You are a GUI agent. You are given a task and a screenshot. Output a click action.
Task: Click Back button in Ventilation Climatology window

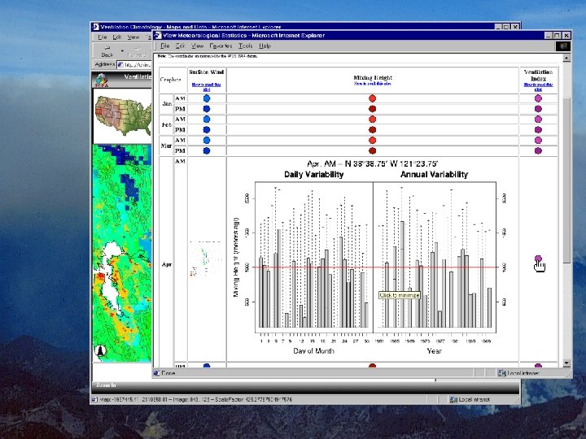[x=107, y=51]
